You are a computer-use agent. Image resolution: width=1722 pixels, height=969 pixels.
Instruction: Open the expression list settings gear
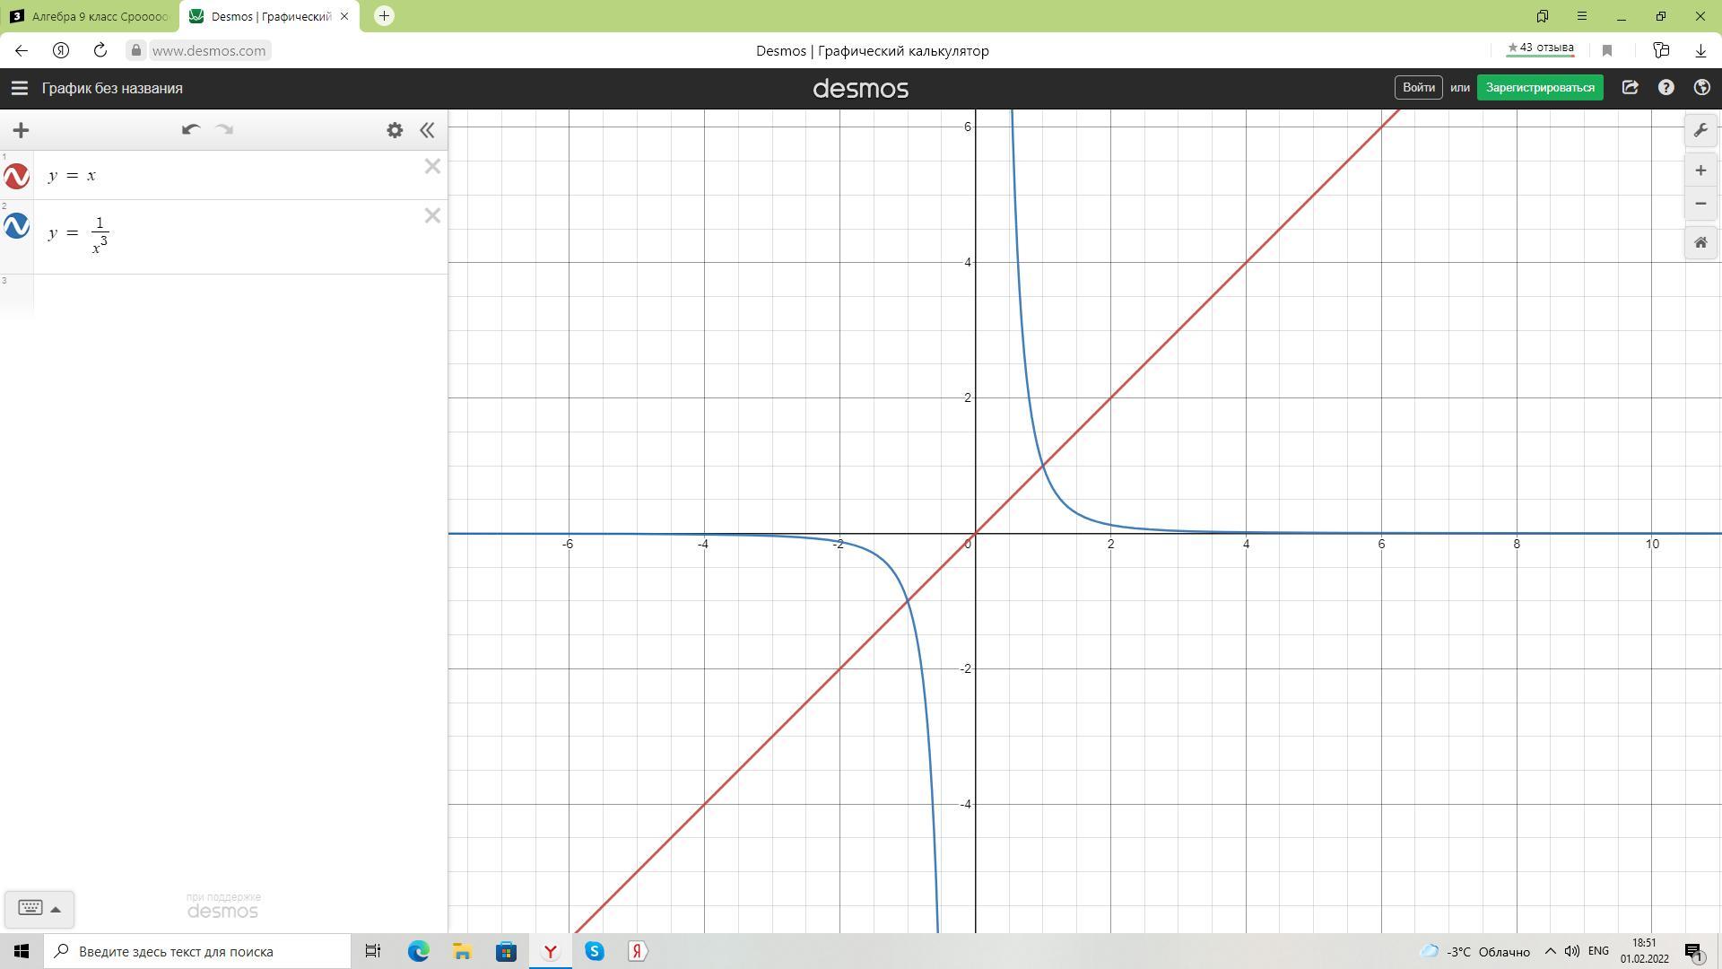(395, 130)
